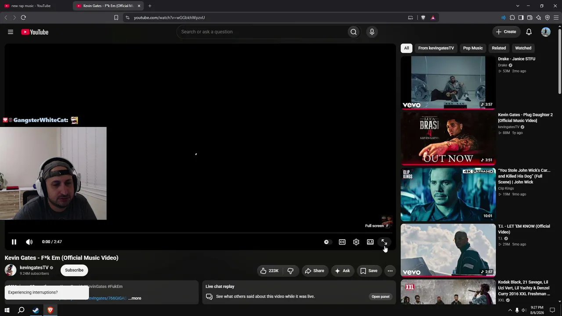Open the Windows Start menu
562x316 pixels.
(7, 310)
